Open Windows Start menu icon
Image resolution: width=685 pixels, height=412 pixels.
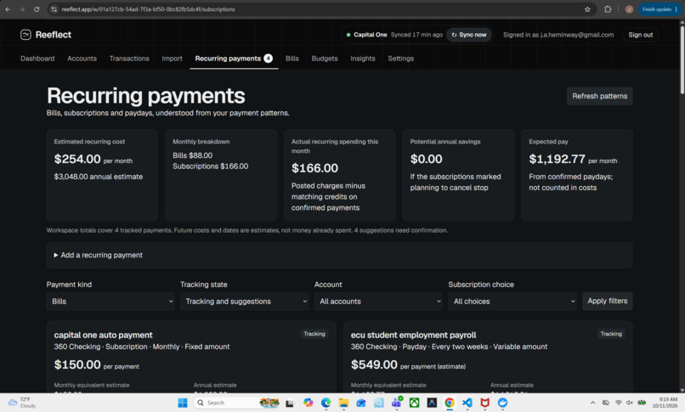pos(183,403)
